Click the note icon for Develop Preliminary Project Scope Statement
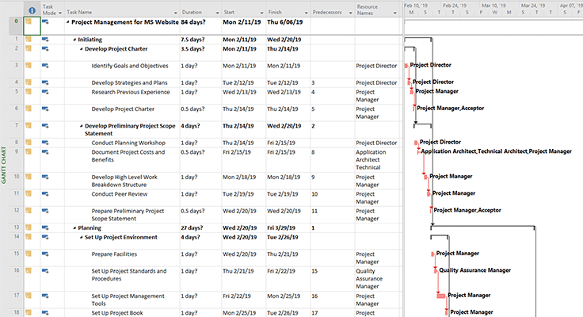The width and height of the screenshot is (583, 317). (x=29, y=125)
